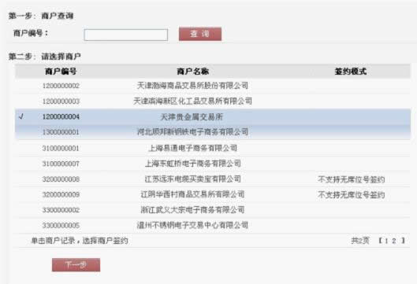417x284 pixels.
Task: Select 天津渤海商品交易所股份有限公司 row name
Action: [192, 86]
